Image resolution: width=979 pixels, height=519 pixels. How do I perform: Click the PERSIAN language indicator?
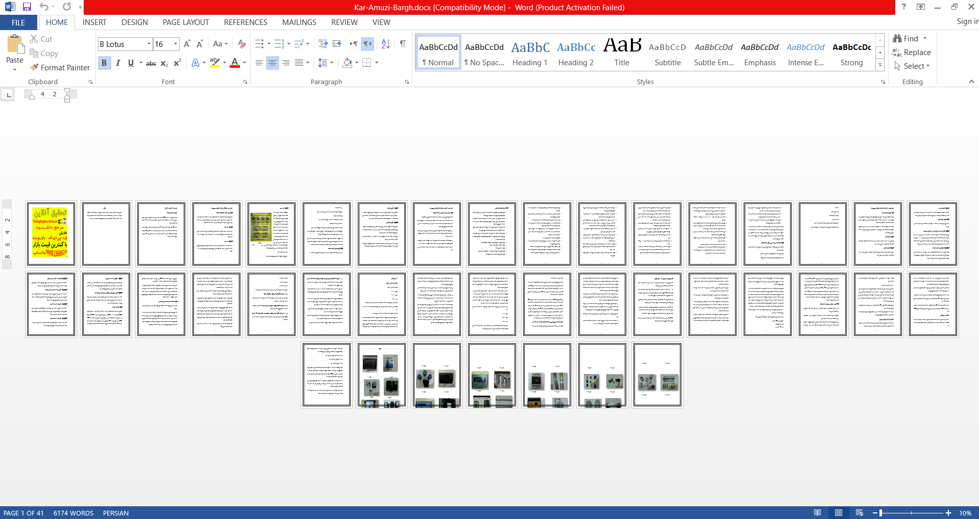point(116,513)
